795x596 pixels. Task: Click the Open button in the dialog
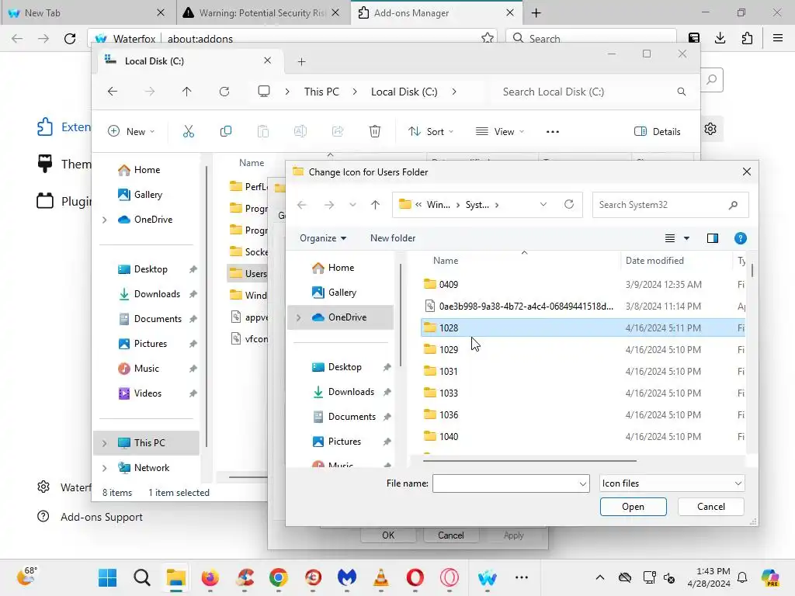point(634,507)
